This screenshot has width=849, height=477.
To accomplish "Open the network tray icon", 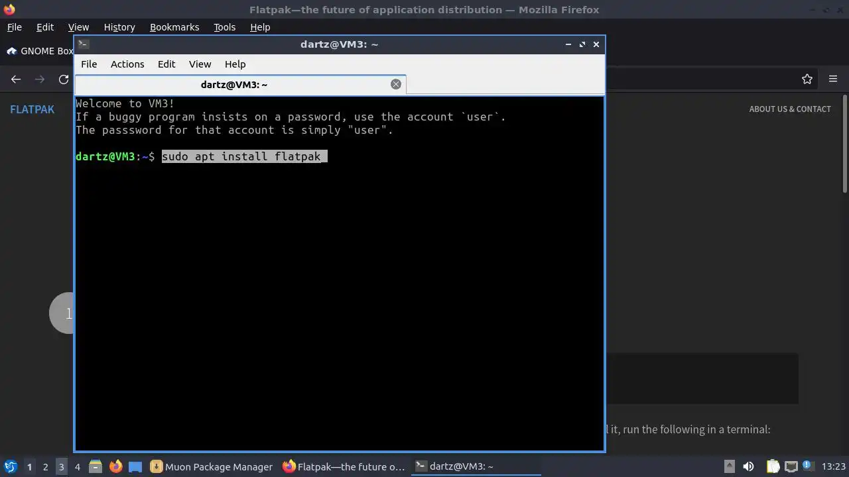I will (791, 466).
